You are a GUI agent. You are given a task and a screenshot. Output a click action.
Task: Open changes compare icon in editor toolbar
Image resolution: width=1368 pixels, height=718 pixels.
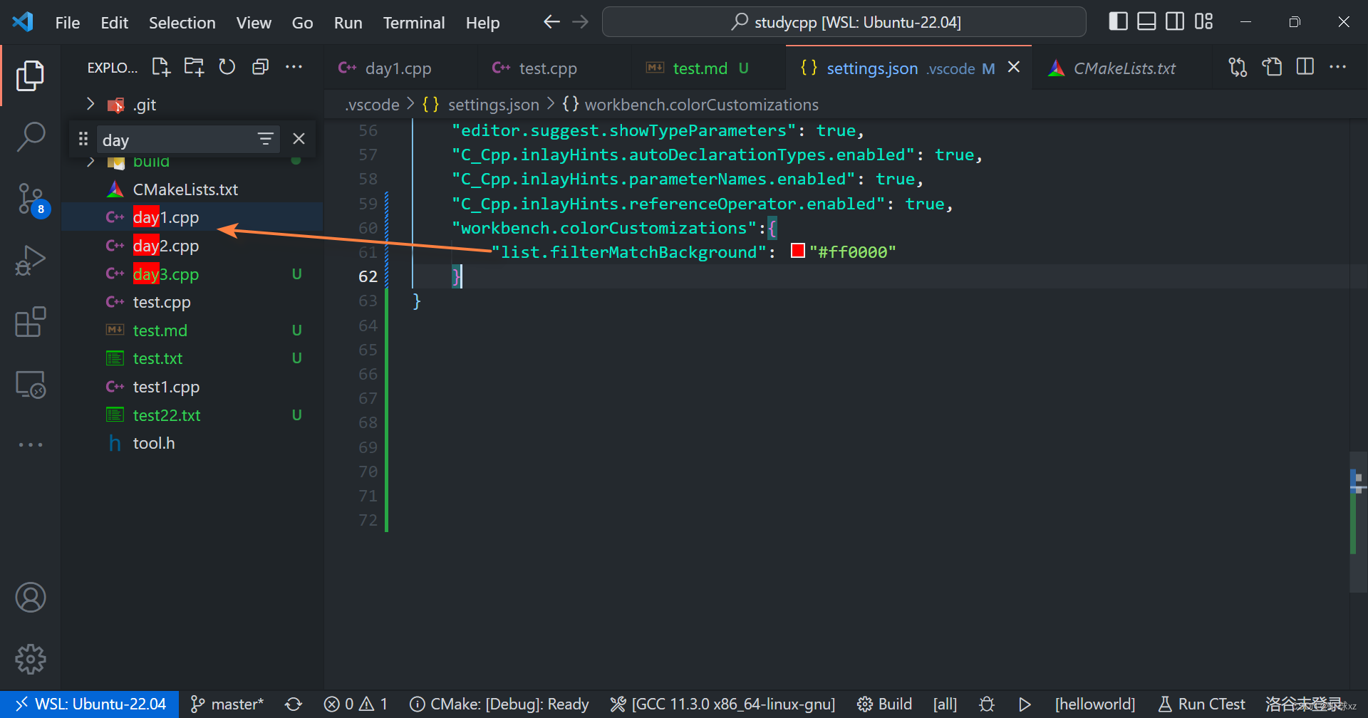point(1238,67)
